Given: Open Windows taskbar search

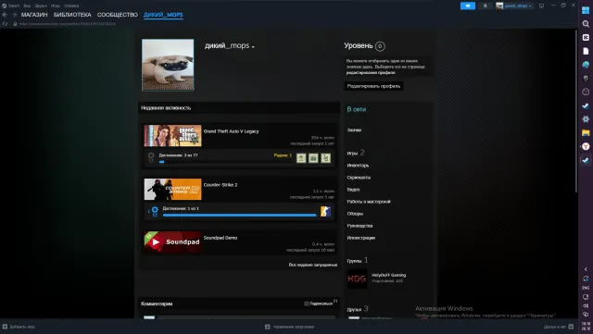Looking at the screenshot, I should [x=586, y=24].
